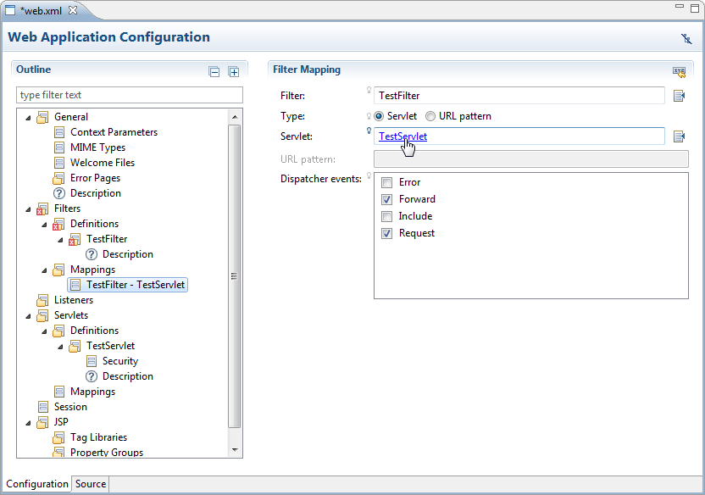Select the *web.xml editor tab
The image size is (705, 495).
point(41,10)
